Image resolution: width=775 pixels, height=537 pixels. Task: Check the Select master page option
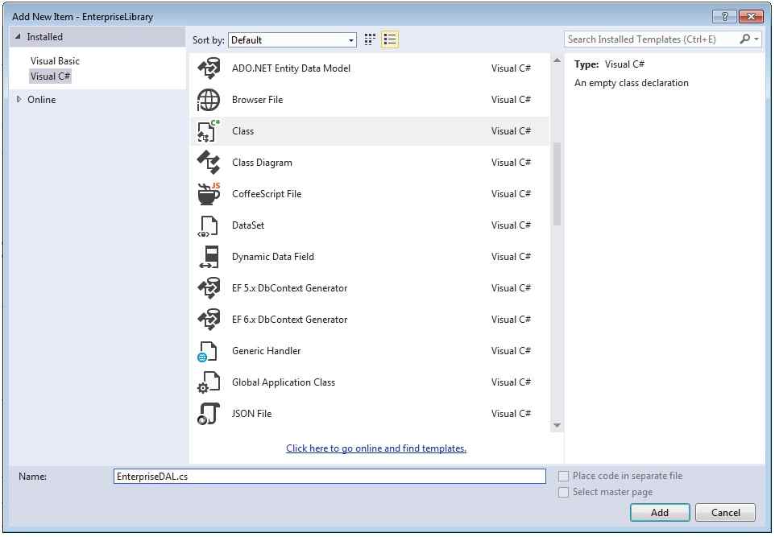tap(562, 492)
